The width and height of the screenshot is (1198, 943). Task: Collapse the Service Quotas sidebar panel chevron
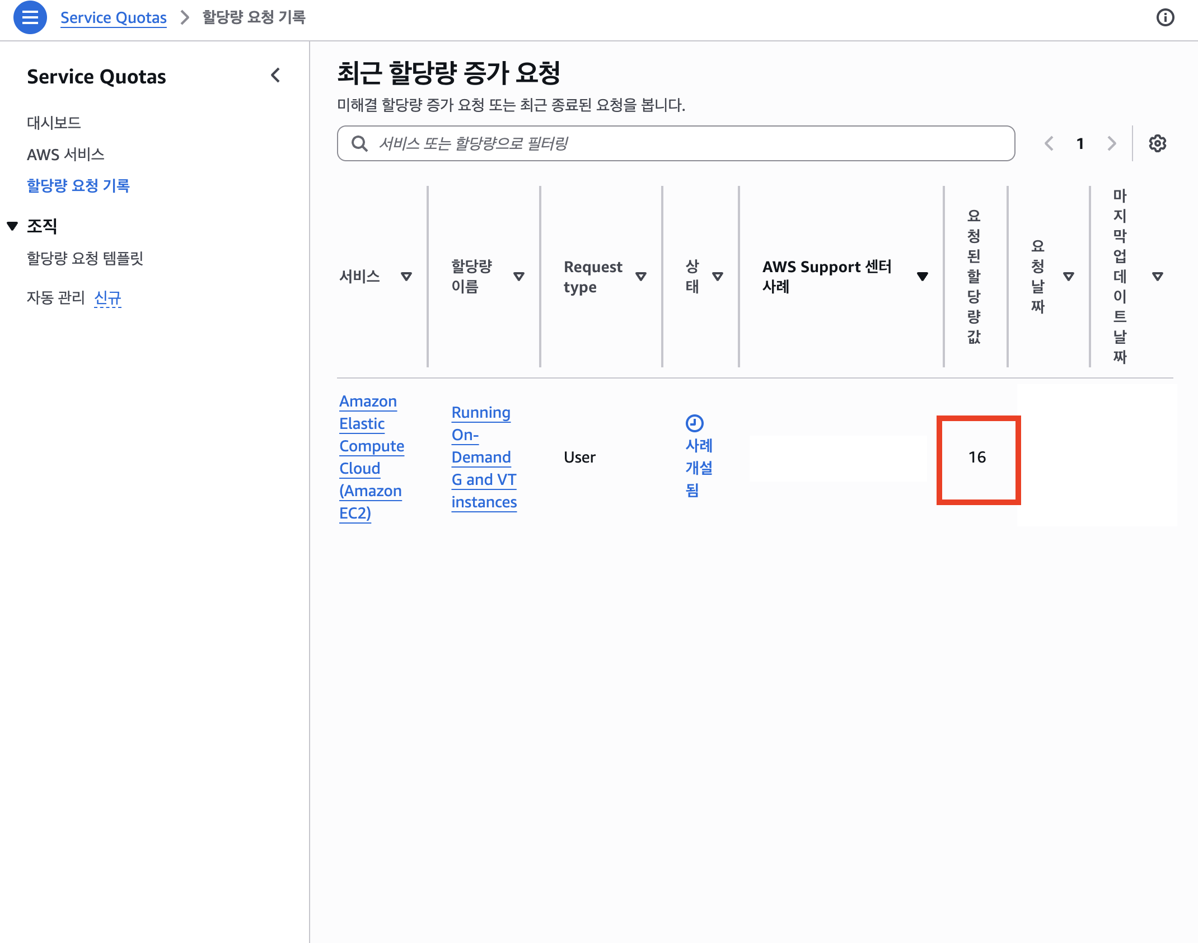pos(275,76)
